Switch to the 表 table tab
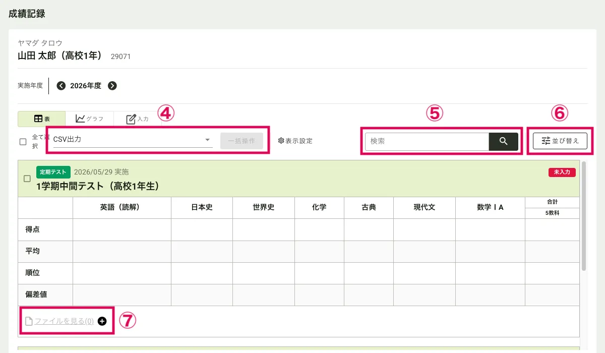 click(x=41, y=119)
